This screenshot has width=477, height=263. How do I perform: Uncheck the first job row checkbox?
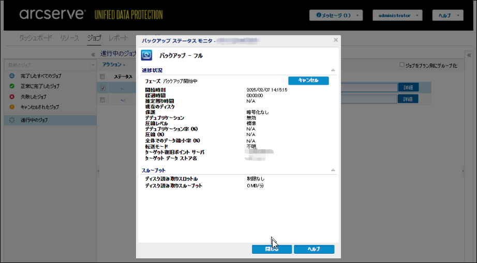pyautogui.click(x=102, y=88)
